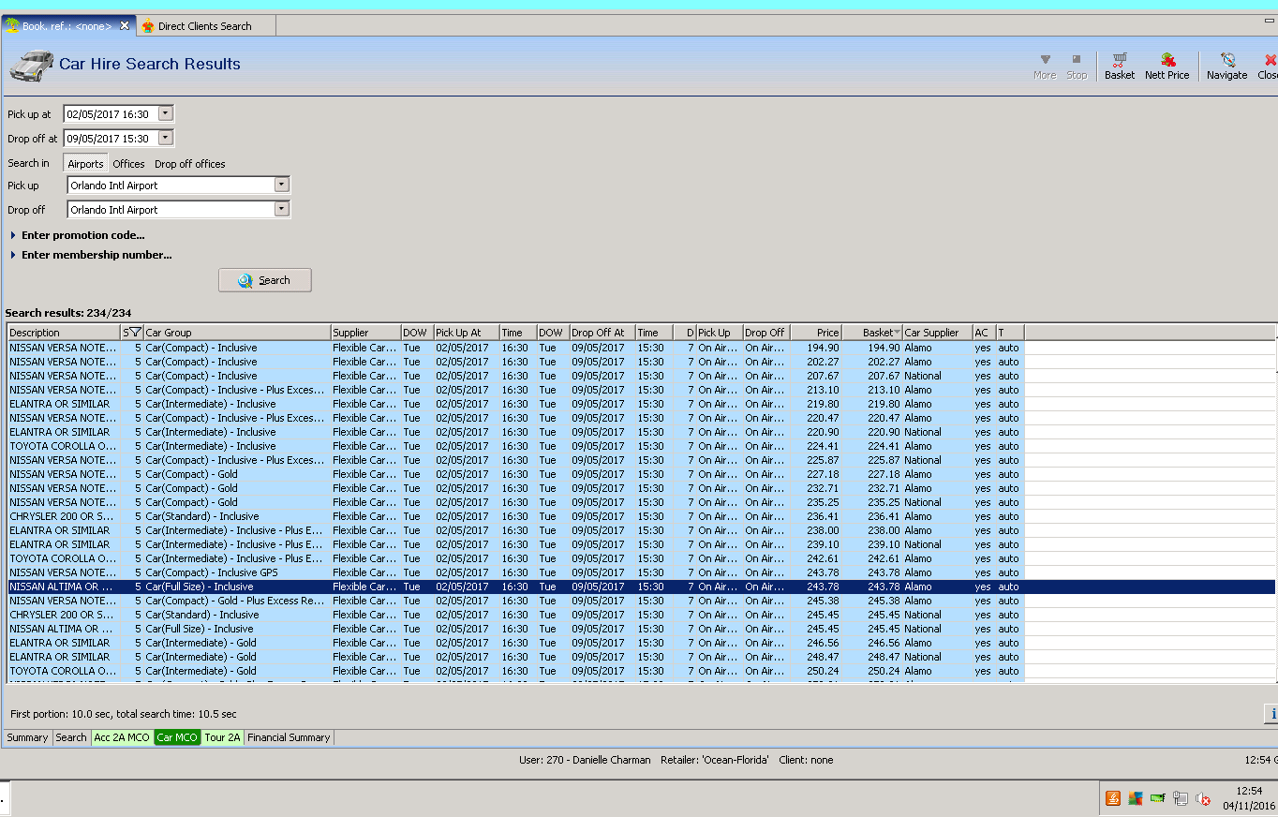This screenshot has height=817, width=1278.
Task: Sort by Car Supplier column header
Action: pos(937,333)
